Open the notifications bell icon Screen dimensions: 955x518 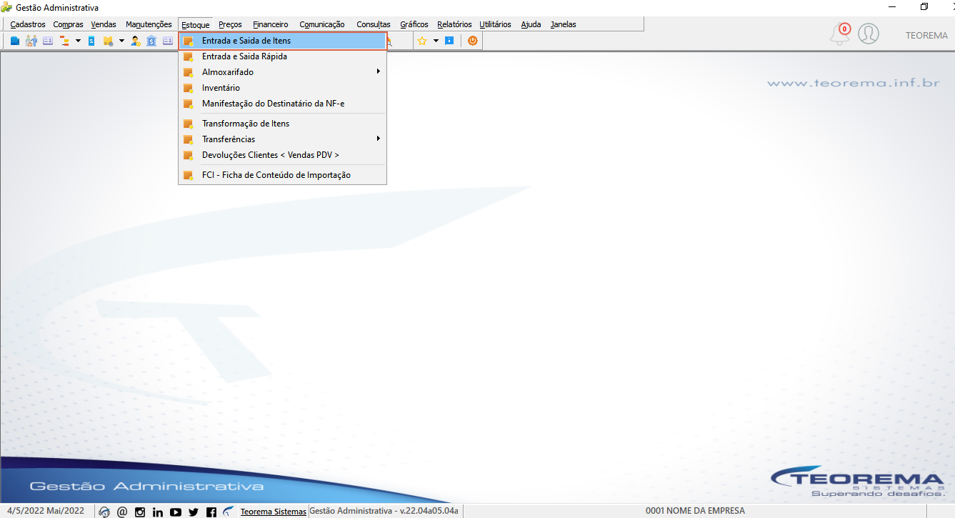pos(840,34)
